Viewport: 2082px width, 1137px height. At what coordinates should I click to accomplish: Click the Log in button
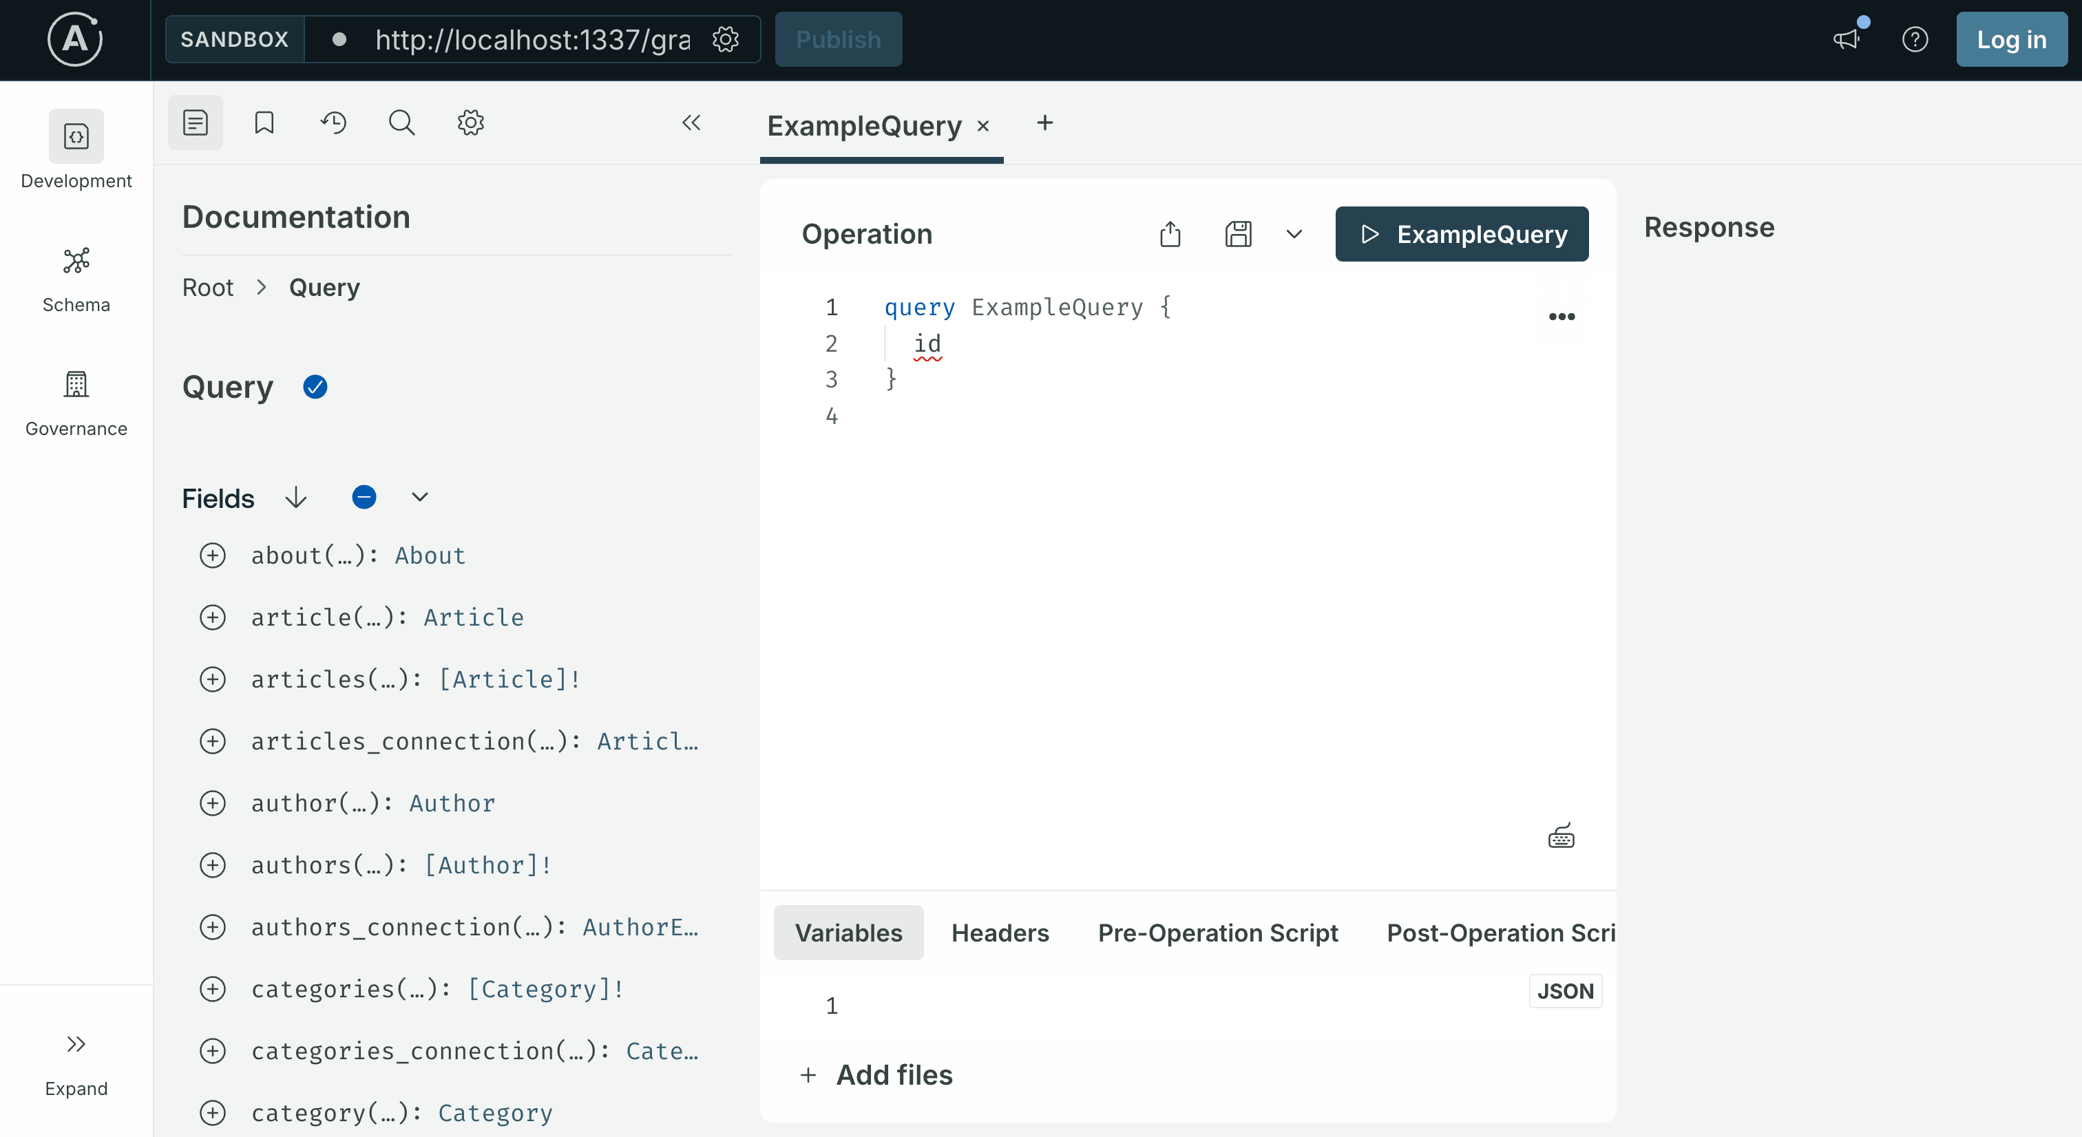coord(2012,39)
